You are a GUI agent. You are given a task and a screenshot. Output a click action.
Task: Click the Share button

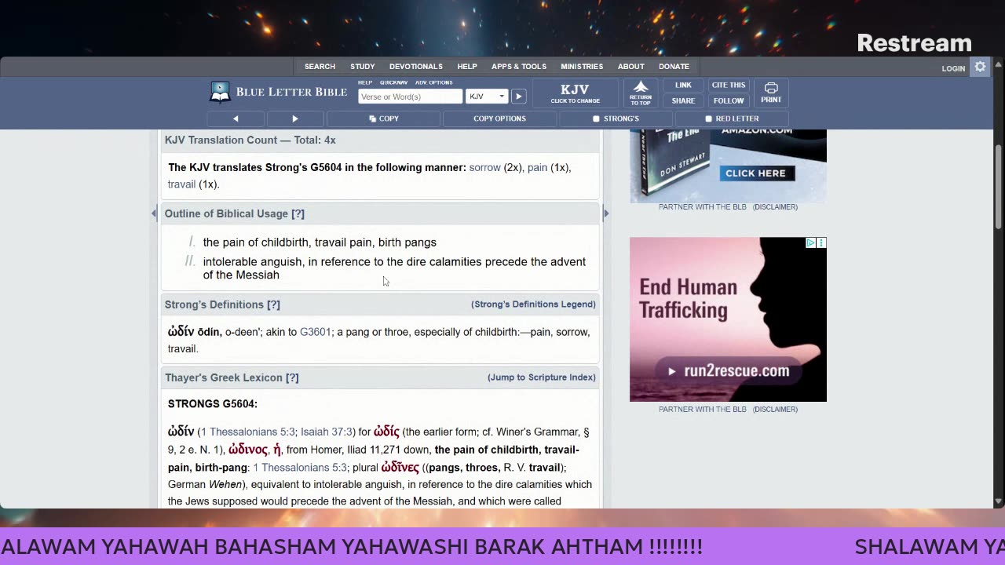coord(683,100)
